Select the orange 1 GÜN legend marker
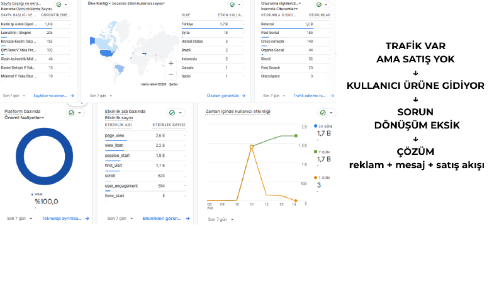Image resolution: width=499 pixels, height=281 pixels. [316, 178]
